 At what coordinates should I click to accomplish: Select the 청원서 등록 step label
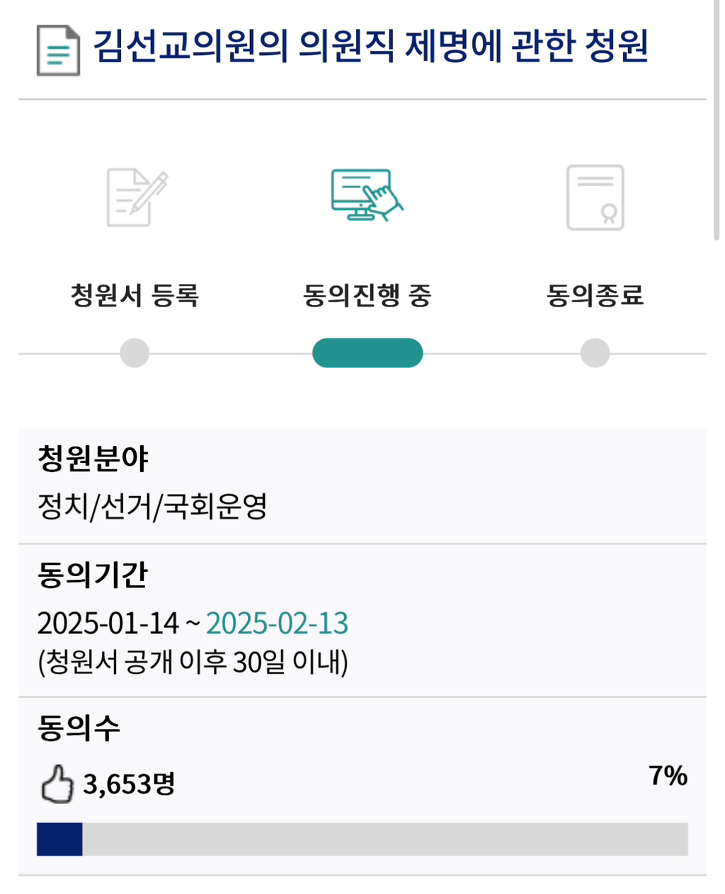point(135,294)
